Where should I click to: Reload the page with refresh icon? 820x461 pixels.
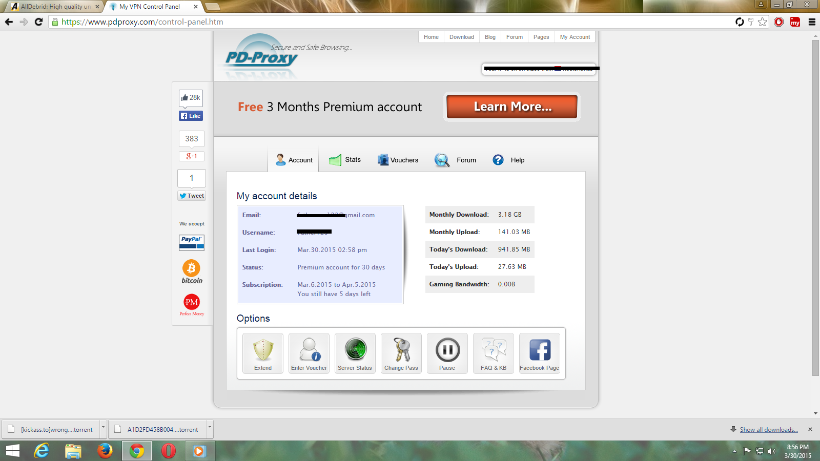point(38,22)
